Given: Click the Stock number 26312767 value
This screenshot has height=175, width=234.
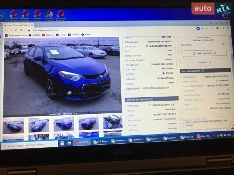Looking at the screenshot, I should point(166,37).
